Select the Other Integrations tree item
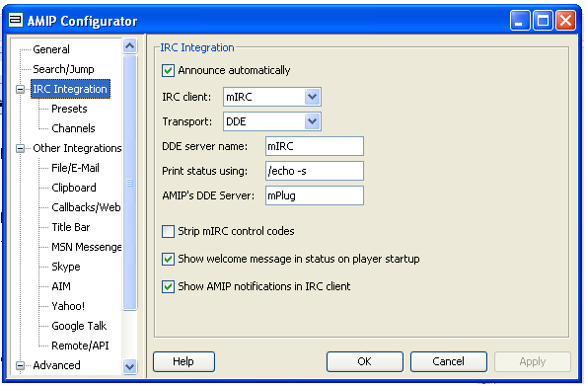 (x=77, y=148)
